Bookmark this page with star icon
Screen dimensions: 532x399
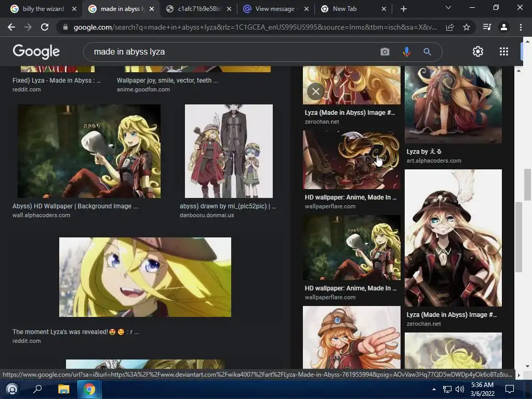467,27
